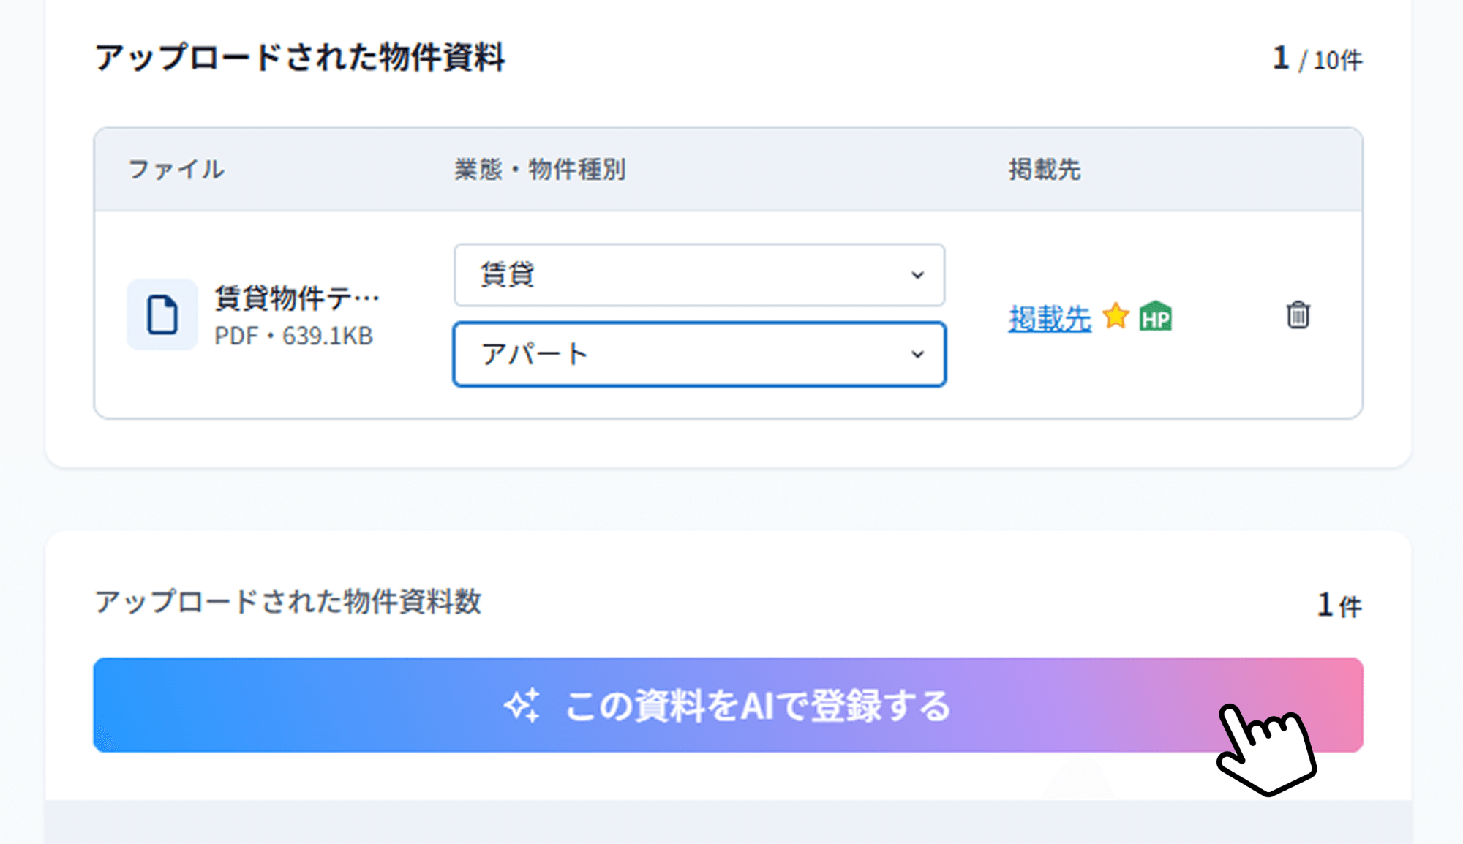Click the sparkle AI icon on register button

(522, 705)
